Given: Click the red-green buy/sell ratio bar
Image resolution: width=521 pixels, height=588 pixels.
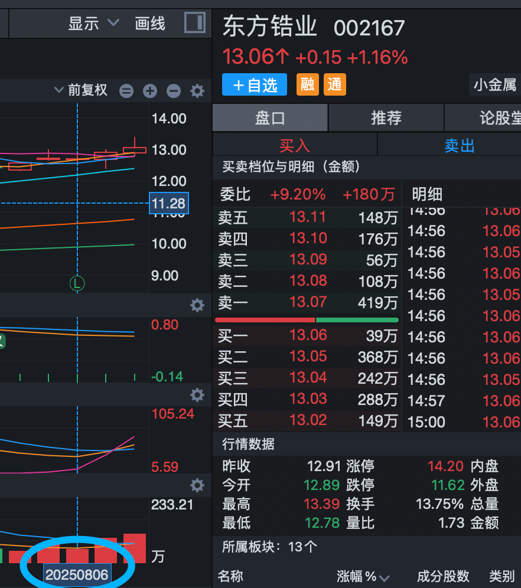Looking at the screenshot, I should pyautogui.click(x=307, y=320).
